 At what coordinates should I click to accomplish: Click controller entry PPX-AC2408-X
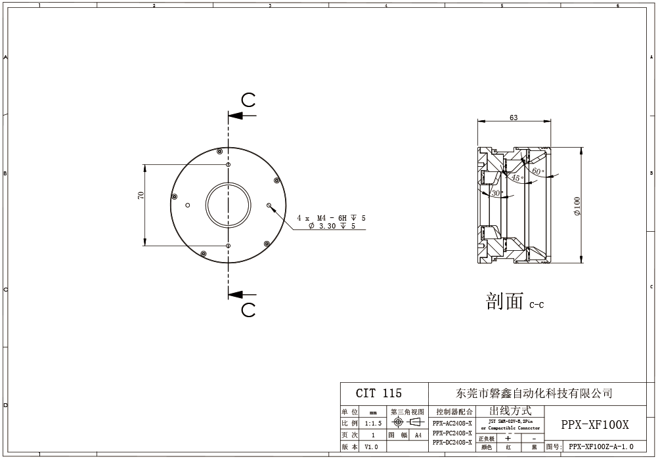click(452, 423)
